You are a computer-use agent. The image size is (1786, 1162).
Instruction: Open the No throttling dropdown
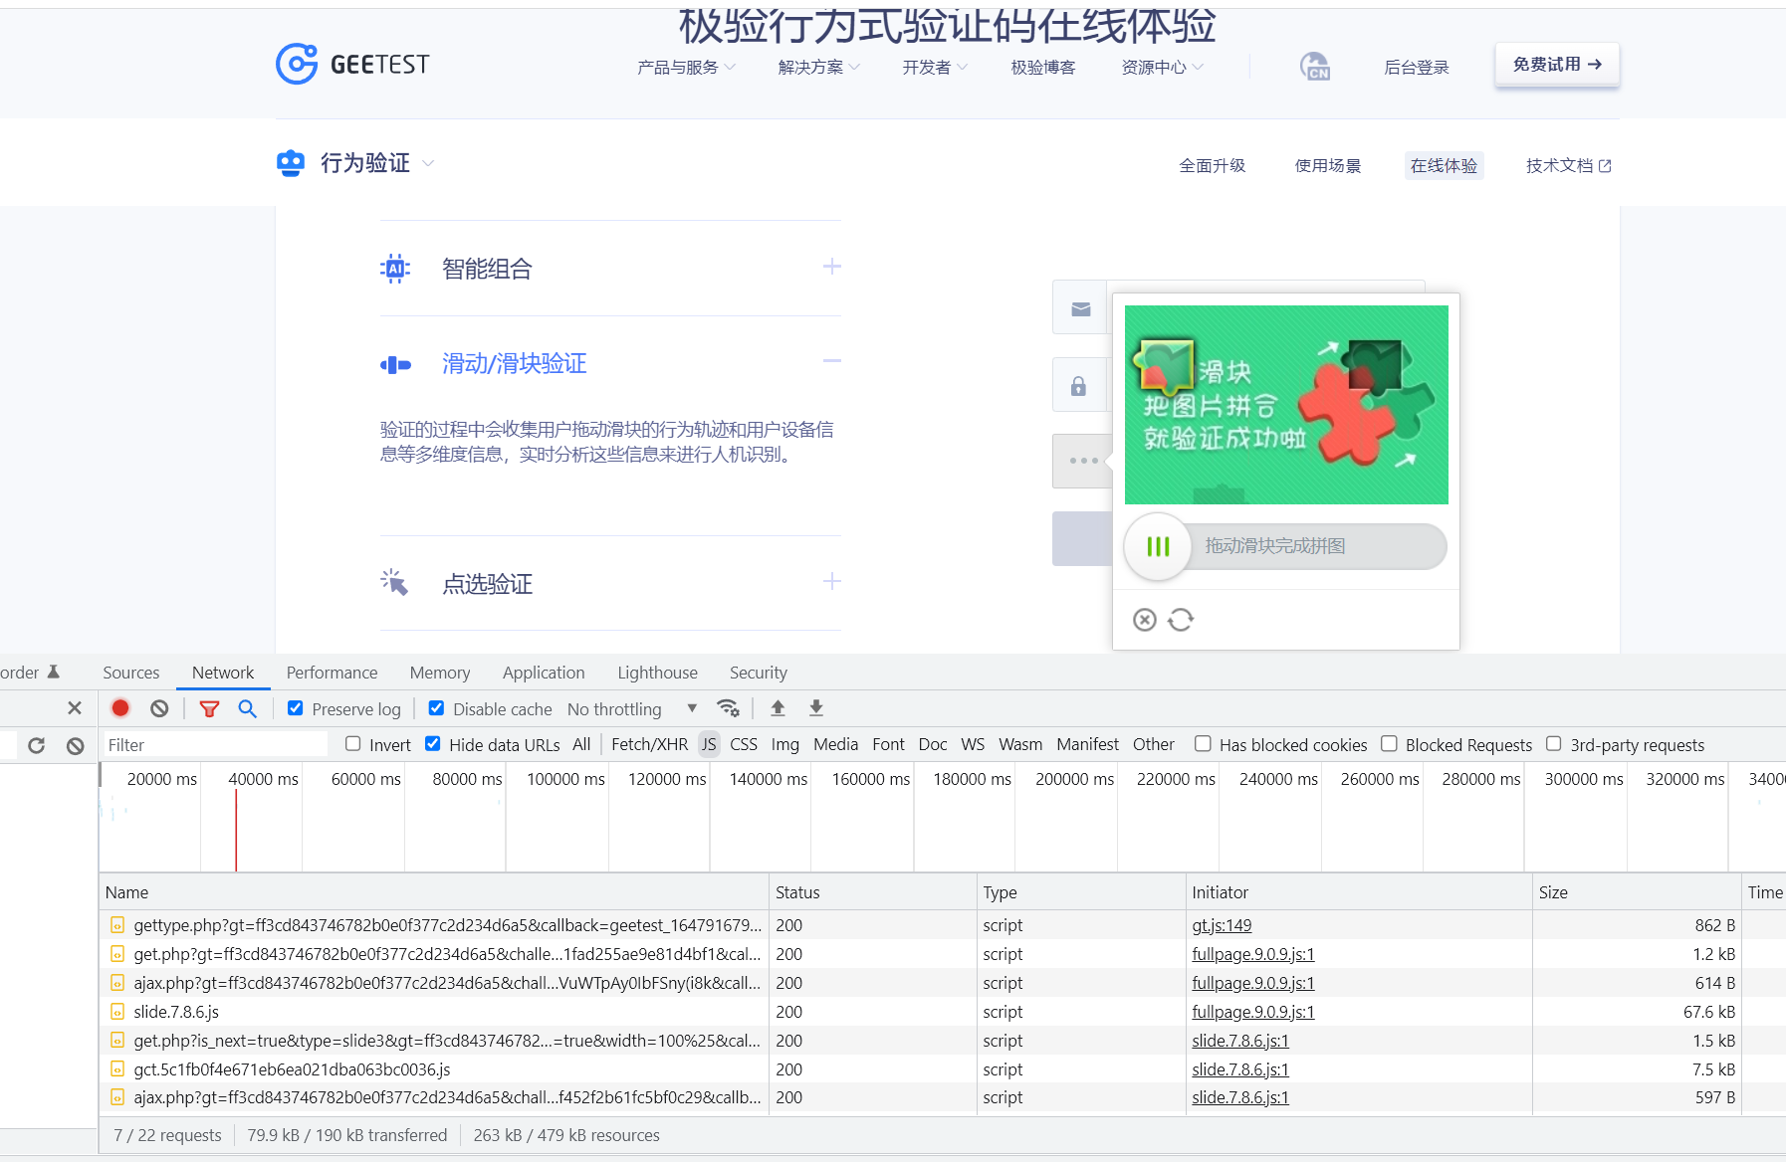[x=632, y=709]
